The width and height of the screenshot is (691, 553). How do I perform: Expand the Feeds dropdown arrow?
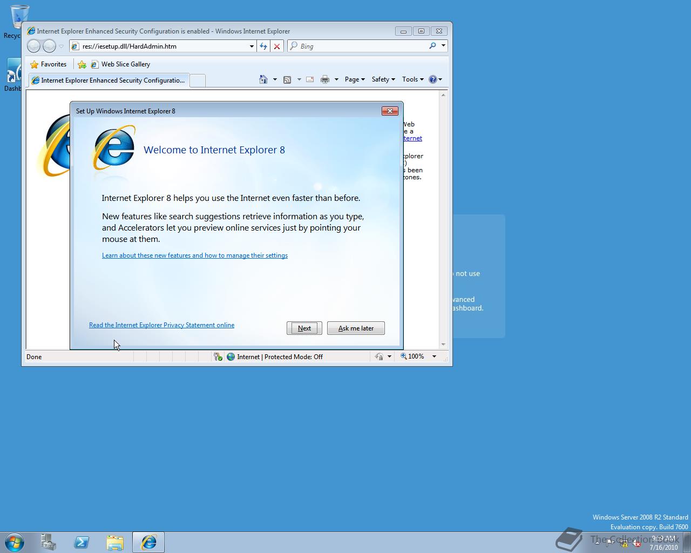299,79
